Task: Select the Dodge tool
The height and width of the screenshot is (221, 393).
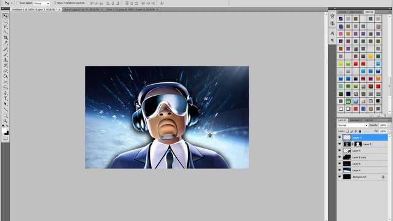Action: click(x=6, y=87)
